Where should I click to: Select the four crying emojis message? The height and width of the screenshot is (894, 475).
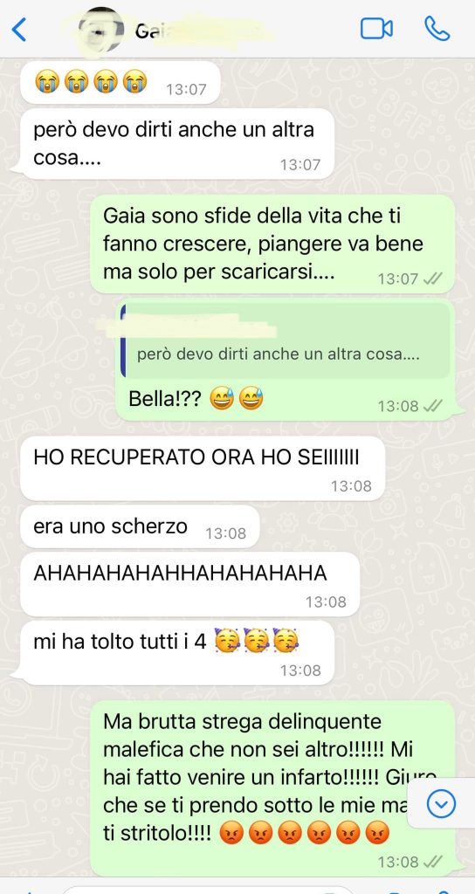tap(120, 83)
